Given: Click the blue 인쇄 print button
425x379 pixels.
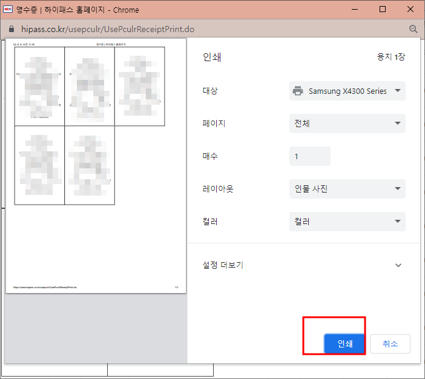Looking at the screenshot, I should point(344,344).
